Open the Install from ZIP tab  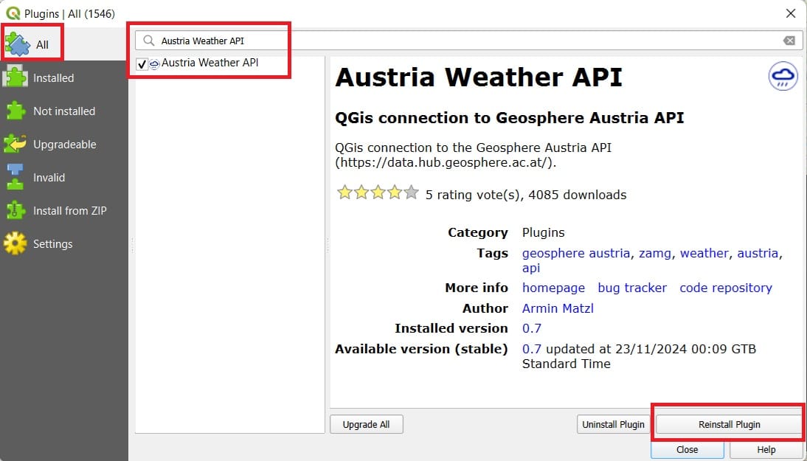pyautogui.click(x=64, y=210)
